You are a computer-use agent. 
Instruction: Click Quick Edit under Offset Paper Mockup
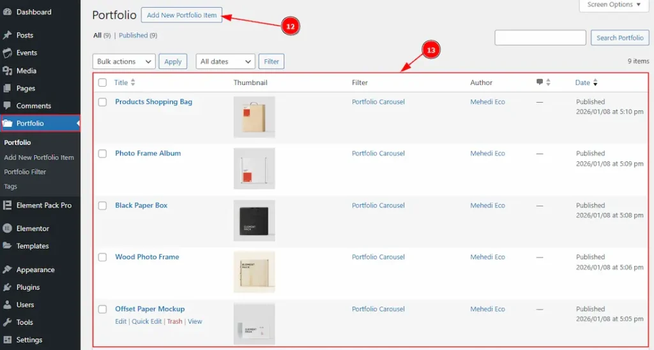146,321
